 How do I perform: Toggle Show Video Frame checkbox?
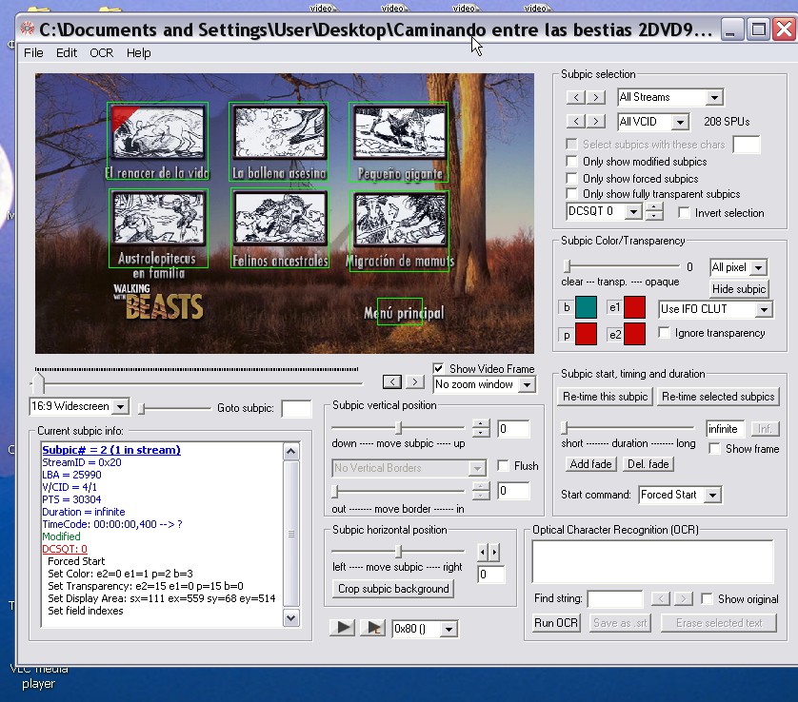pyautogui.click(x=438, y=369)
